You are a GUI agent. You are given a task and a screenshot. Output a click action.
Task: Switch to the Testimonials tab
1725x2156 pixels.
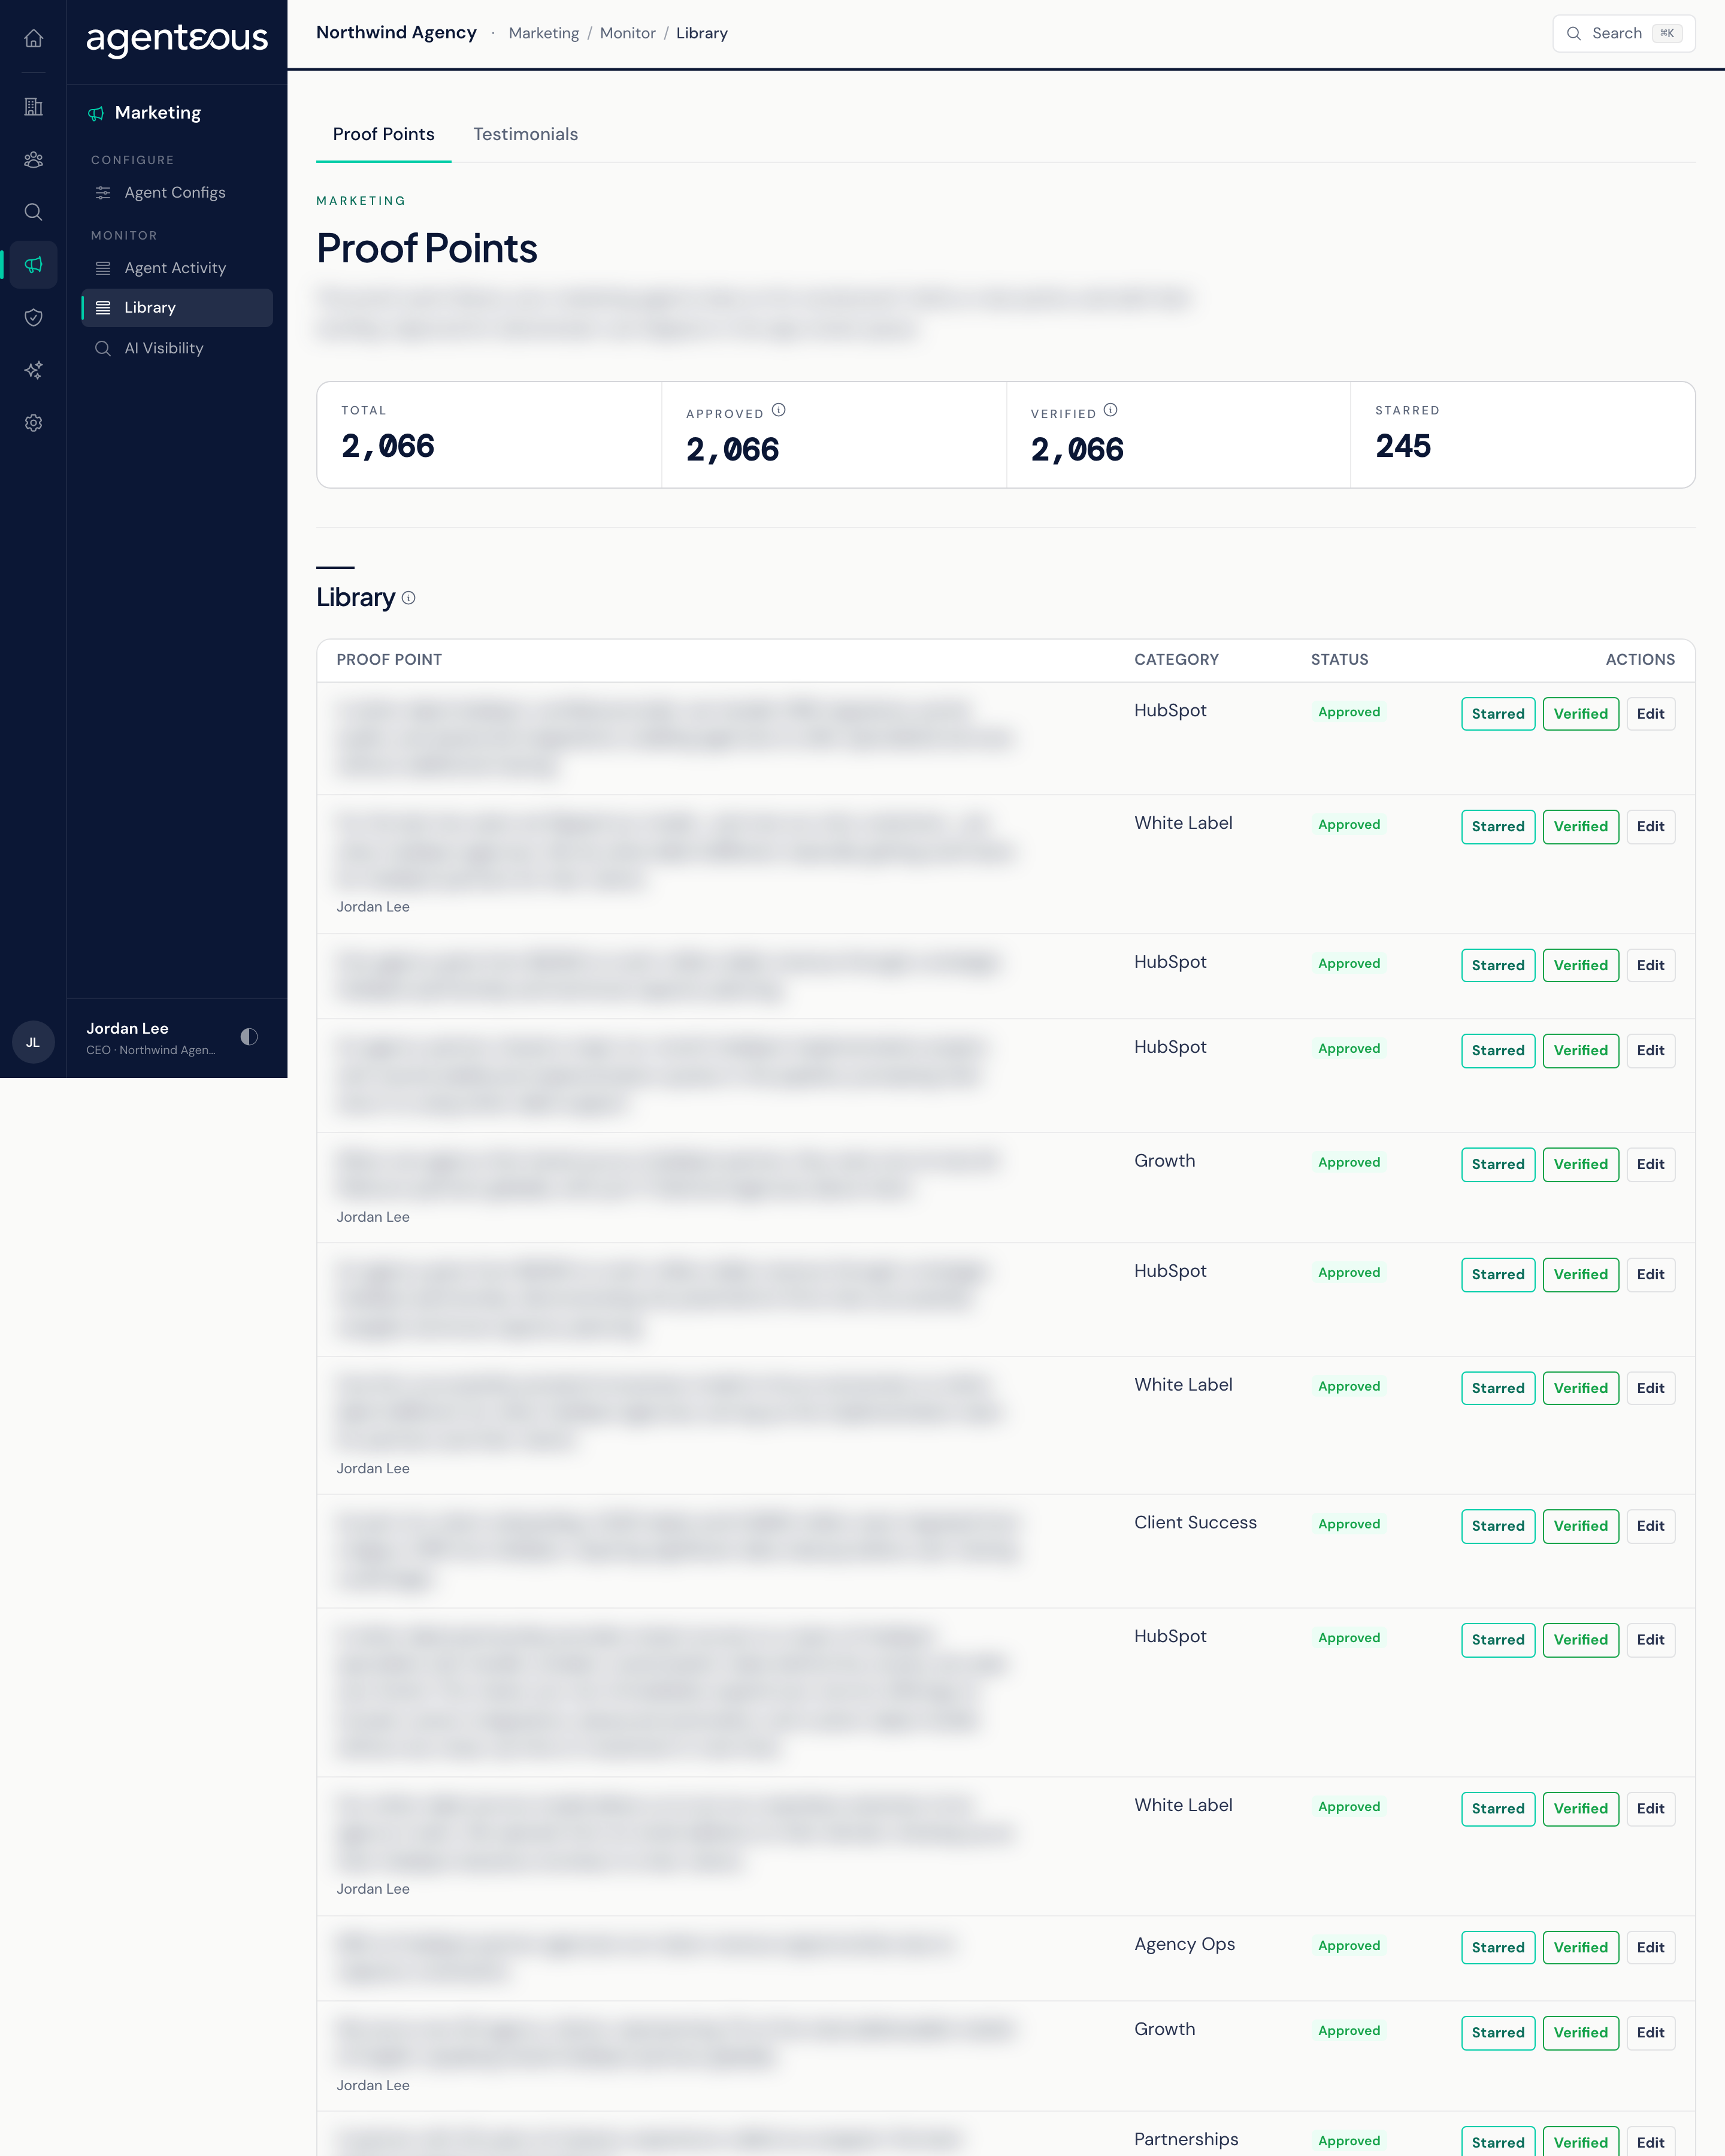tap(526, 134)
